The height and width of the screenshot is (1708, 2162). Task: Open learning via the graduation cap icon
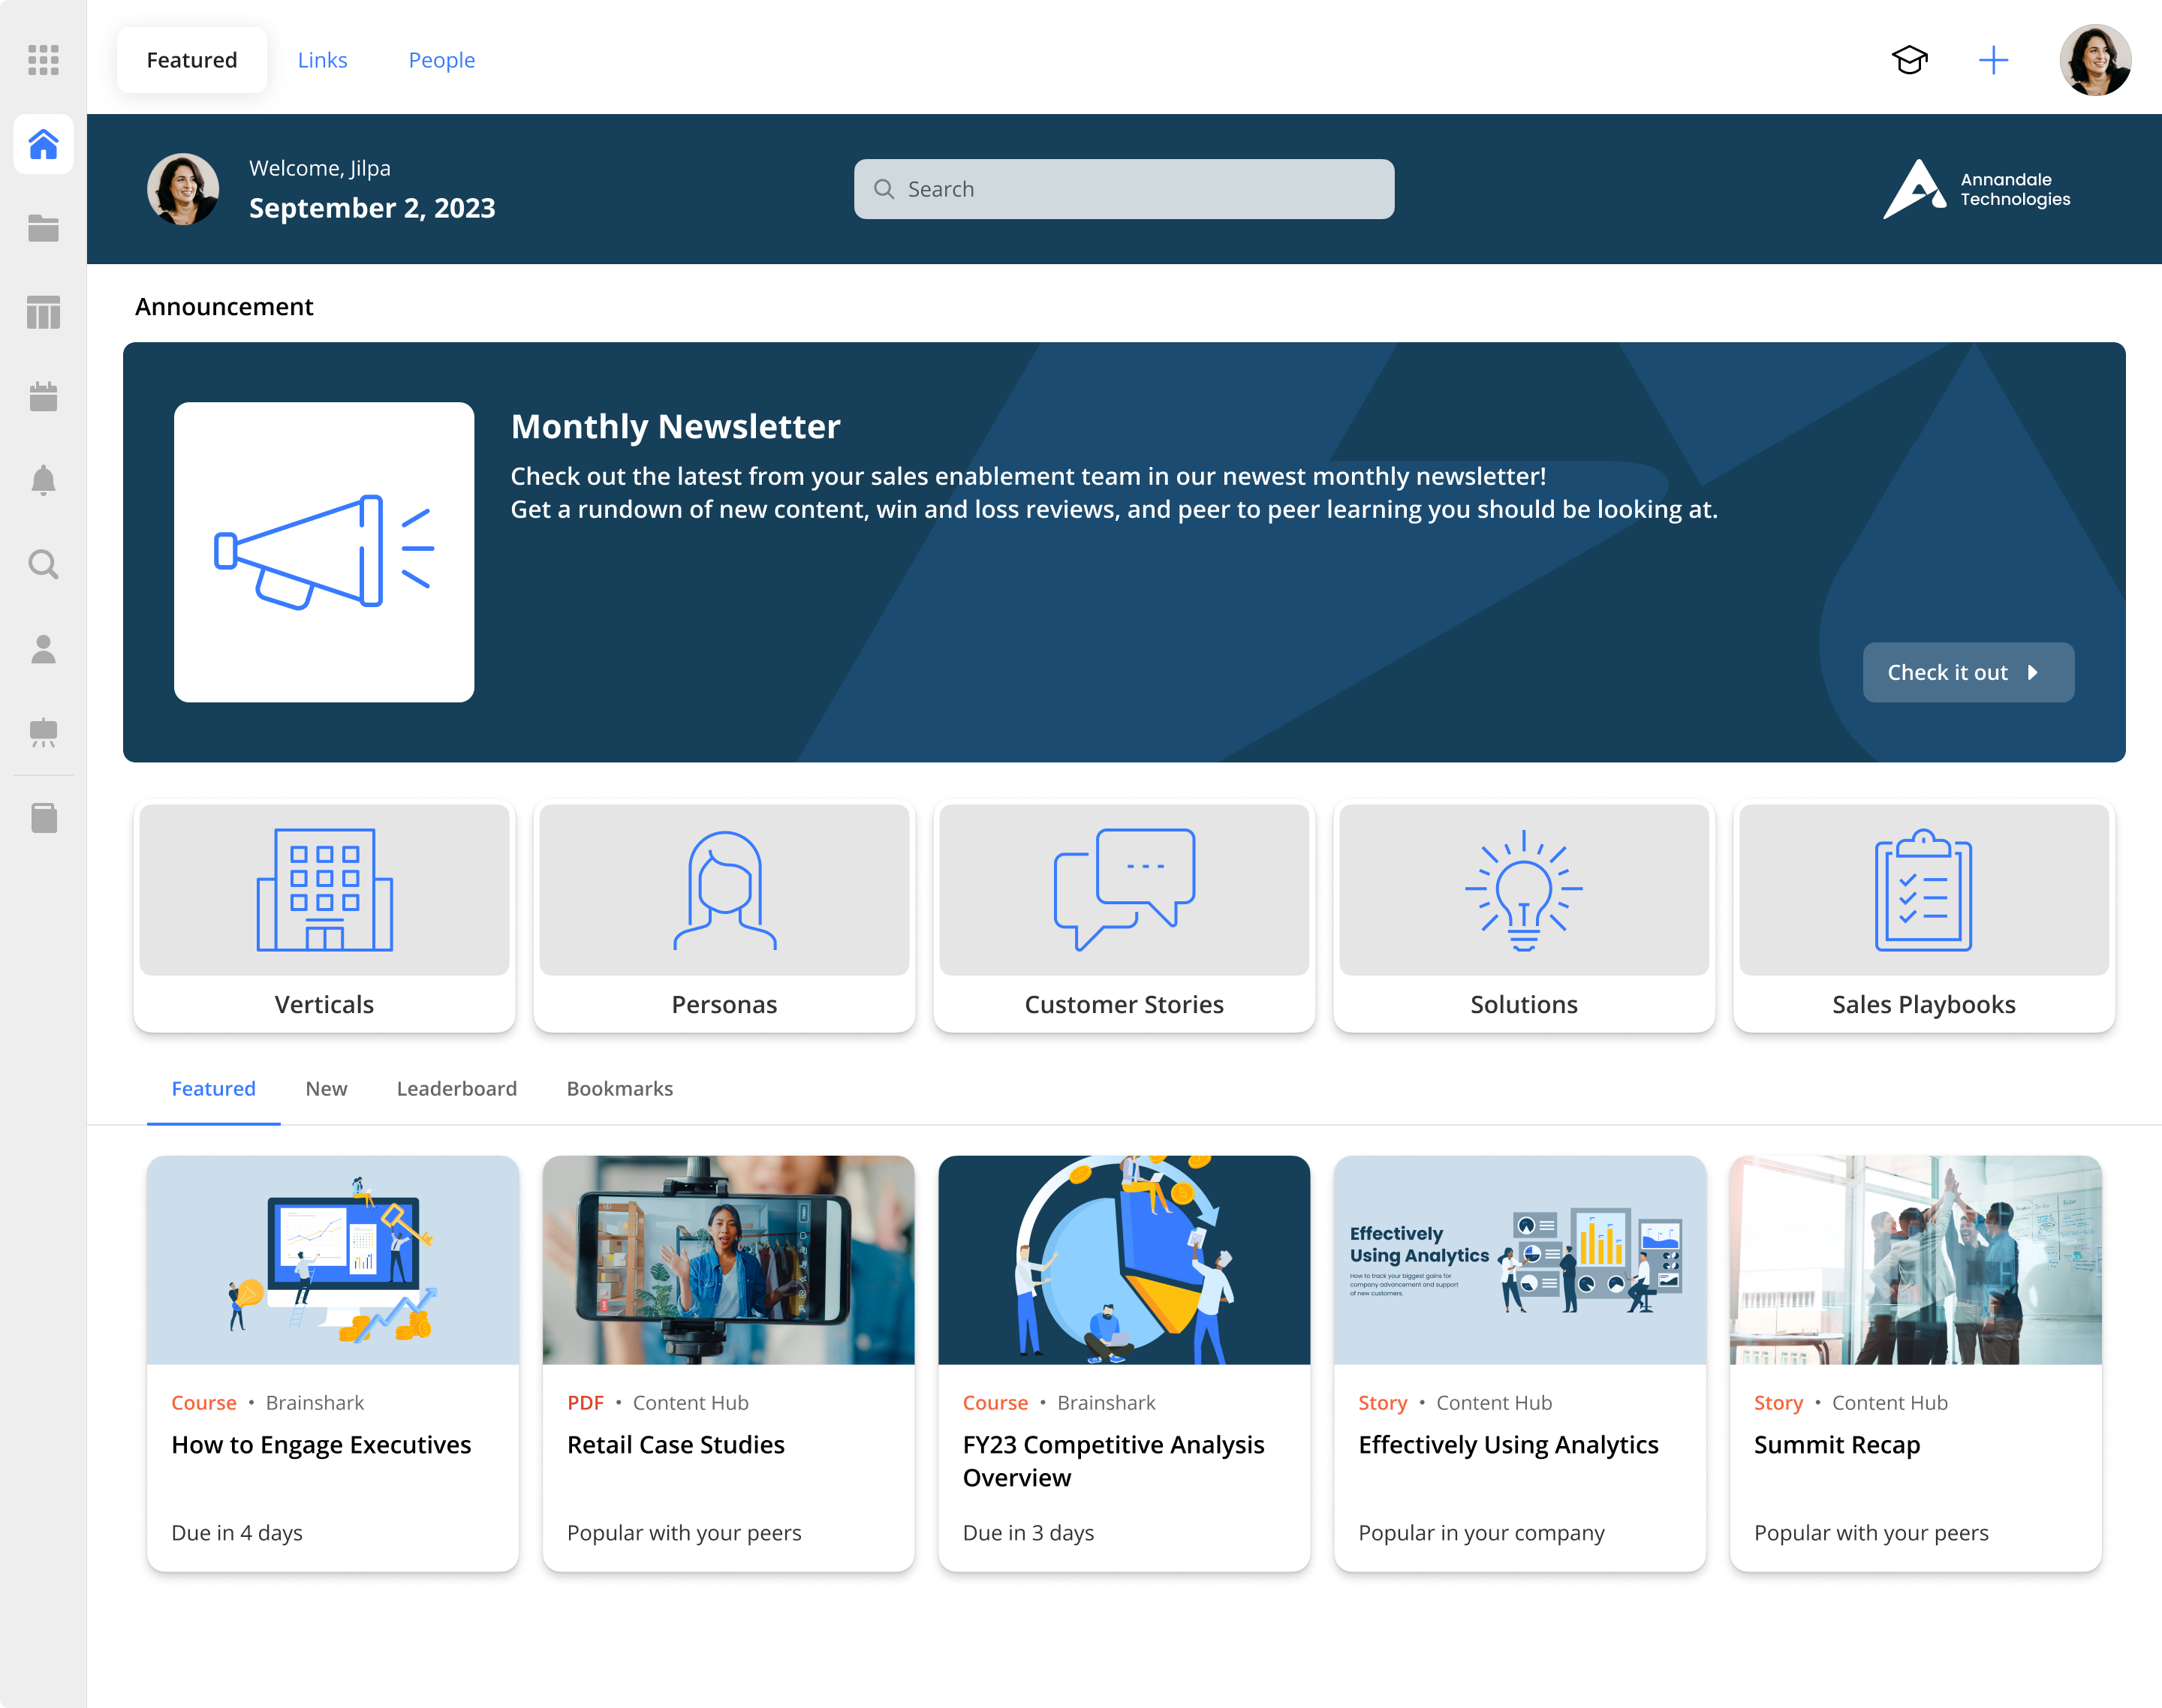coord(1911,60)
